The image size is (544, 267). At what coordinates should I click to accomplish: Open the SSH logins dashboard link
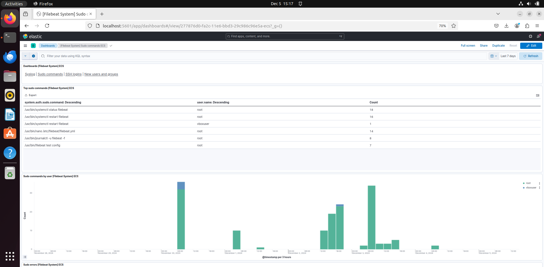pyautogui.click(x=73, y=74)
